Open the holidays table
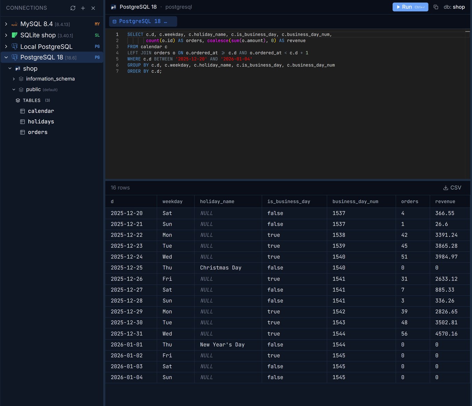Image resolution: width=472 pixels, height=406 pixels. click(41, 122)
